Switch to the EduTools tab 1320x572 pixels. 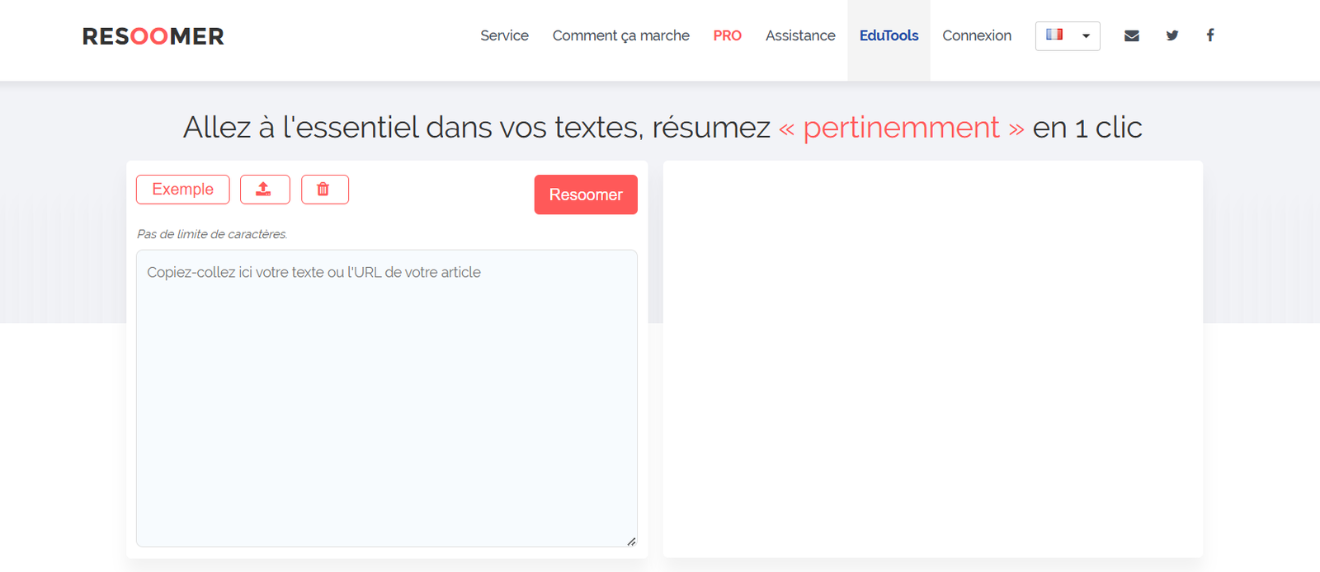point(889,35)
